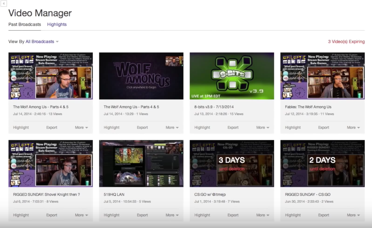Click the text Jul 1, 2014 · 3:19:48 · 7 Views
This screenshot has width=372, height=228.
[x=217, y=202]
